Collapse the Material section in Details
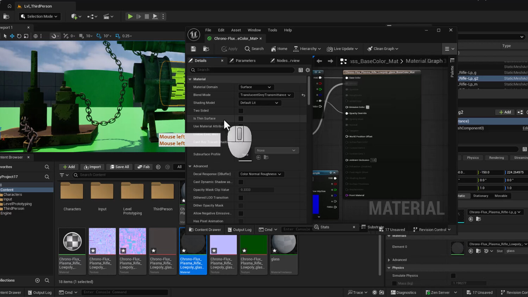Viewport: 528px width, 297px height. [x=190, y=79]
